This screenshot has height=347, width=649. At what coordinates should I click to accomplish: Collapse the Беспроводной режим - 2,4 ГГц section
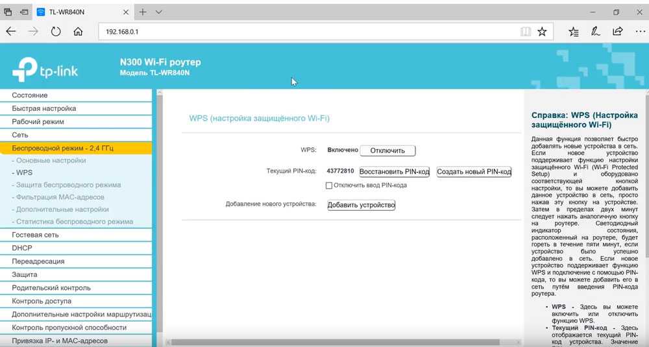pos(62,148)
